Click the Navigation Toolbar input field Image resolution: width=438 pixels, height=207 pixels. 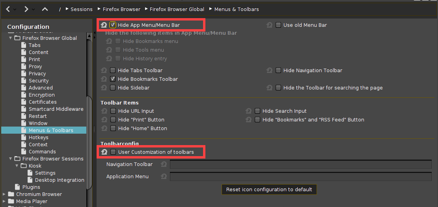(300, 164)
